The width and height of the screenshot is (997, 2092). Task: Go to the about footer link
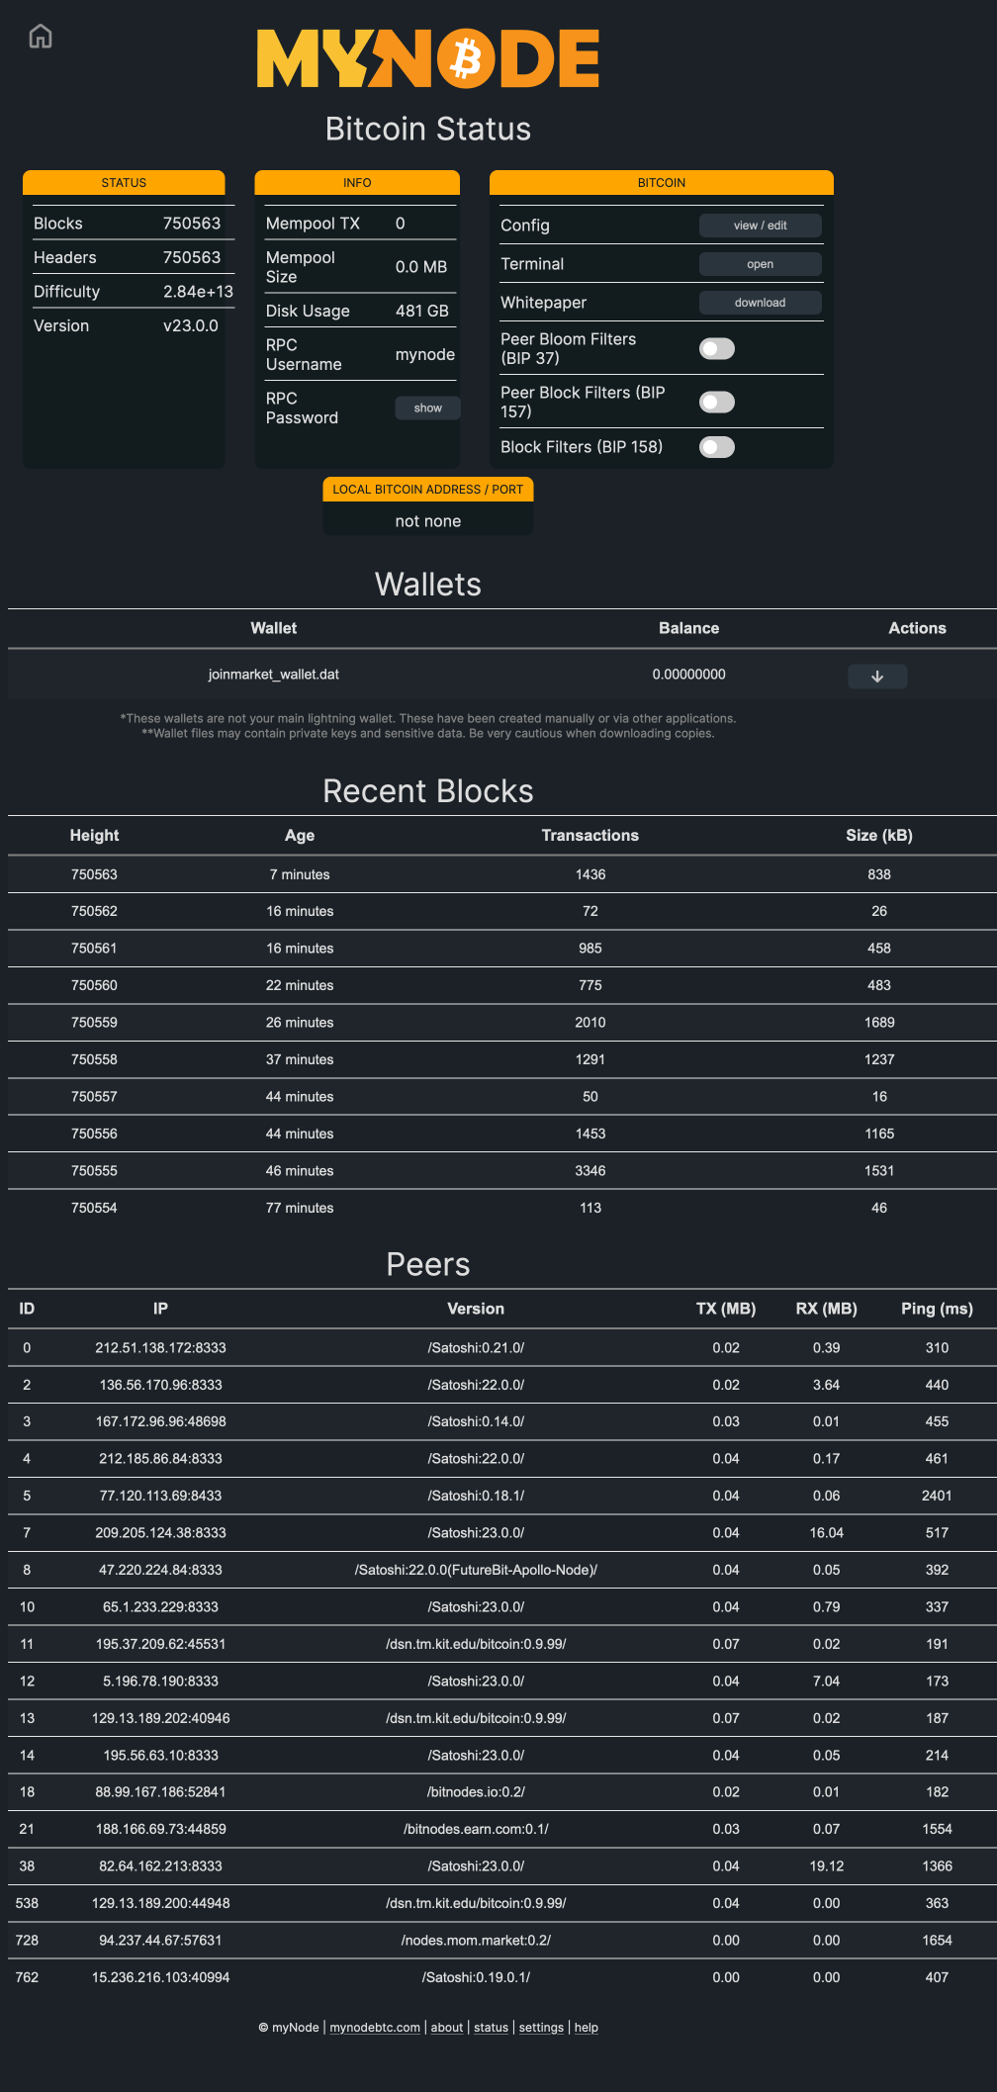click(x=446, y=2028)
